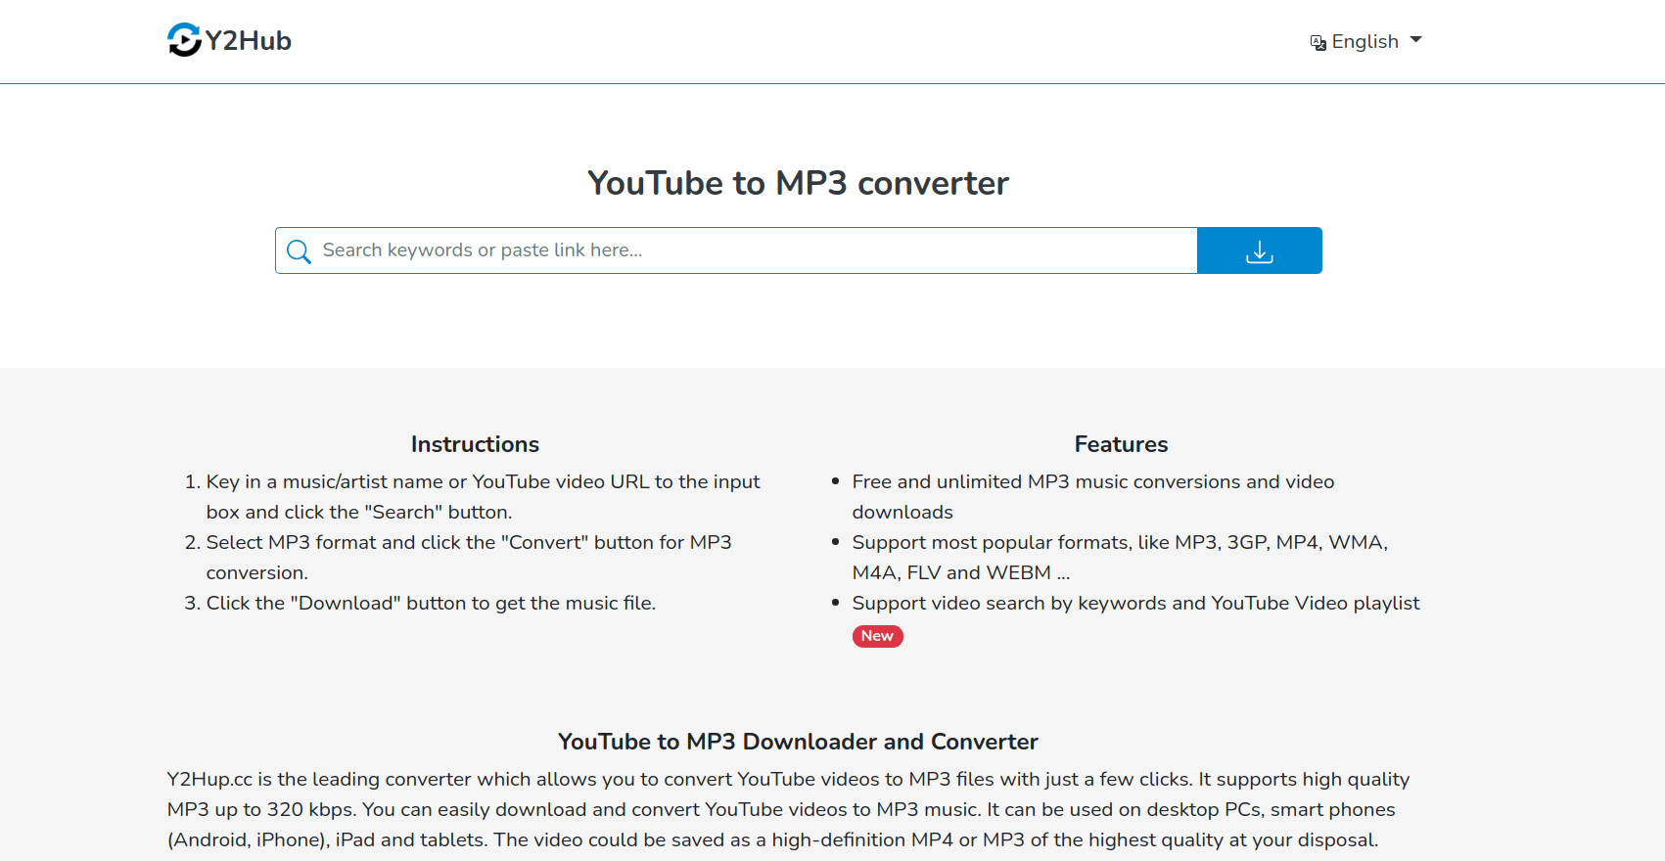Screen dimensions: 1665x861
Task: Click 'Support most popular formats' feature text
Action: (x=1120, y=557)
